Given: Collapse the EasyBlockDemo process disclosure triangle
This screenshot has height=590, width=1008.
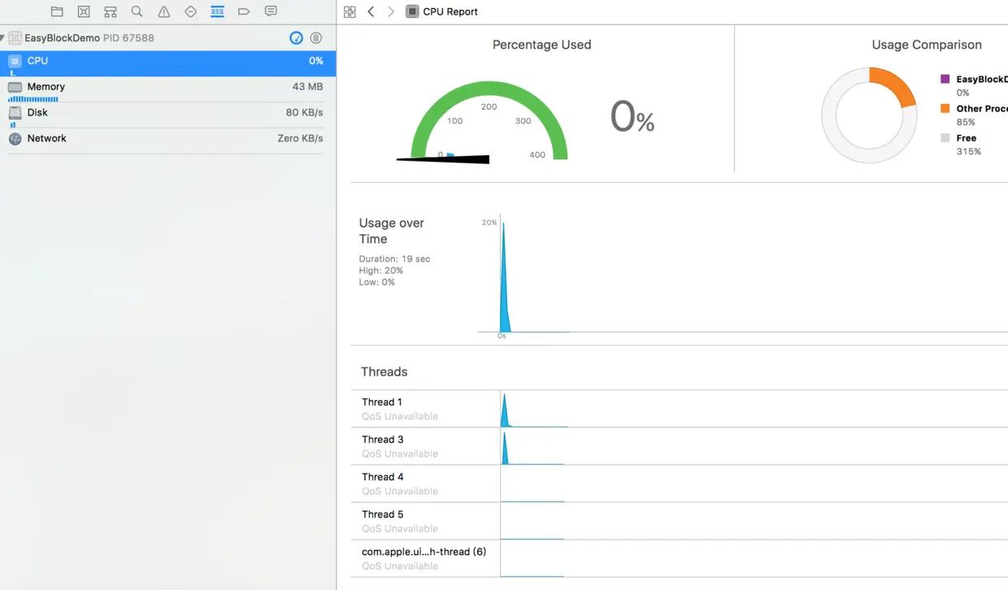Looking at the screenshot, I should 2,38.
